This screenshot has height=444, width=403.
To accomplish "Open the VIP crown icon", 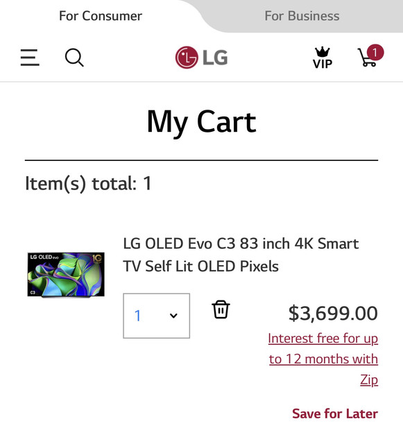I will pyautogui.click(x=323, y=58).
